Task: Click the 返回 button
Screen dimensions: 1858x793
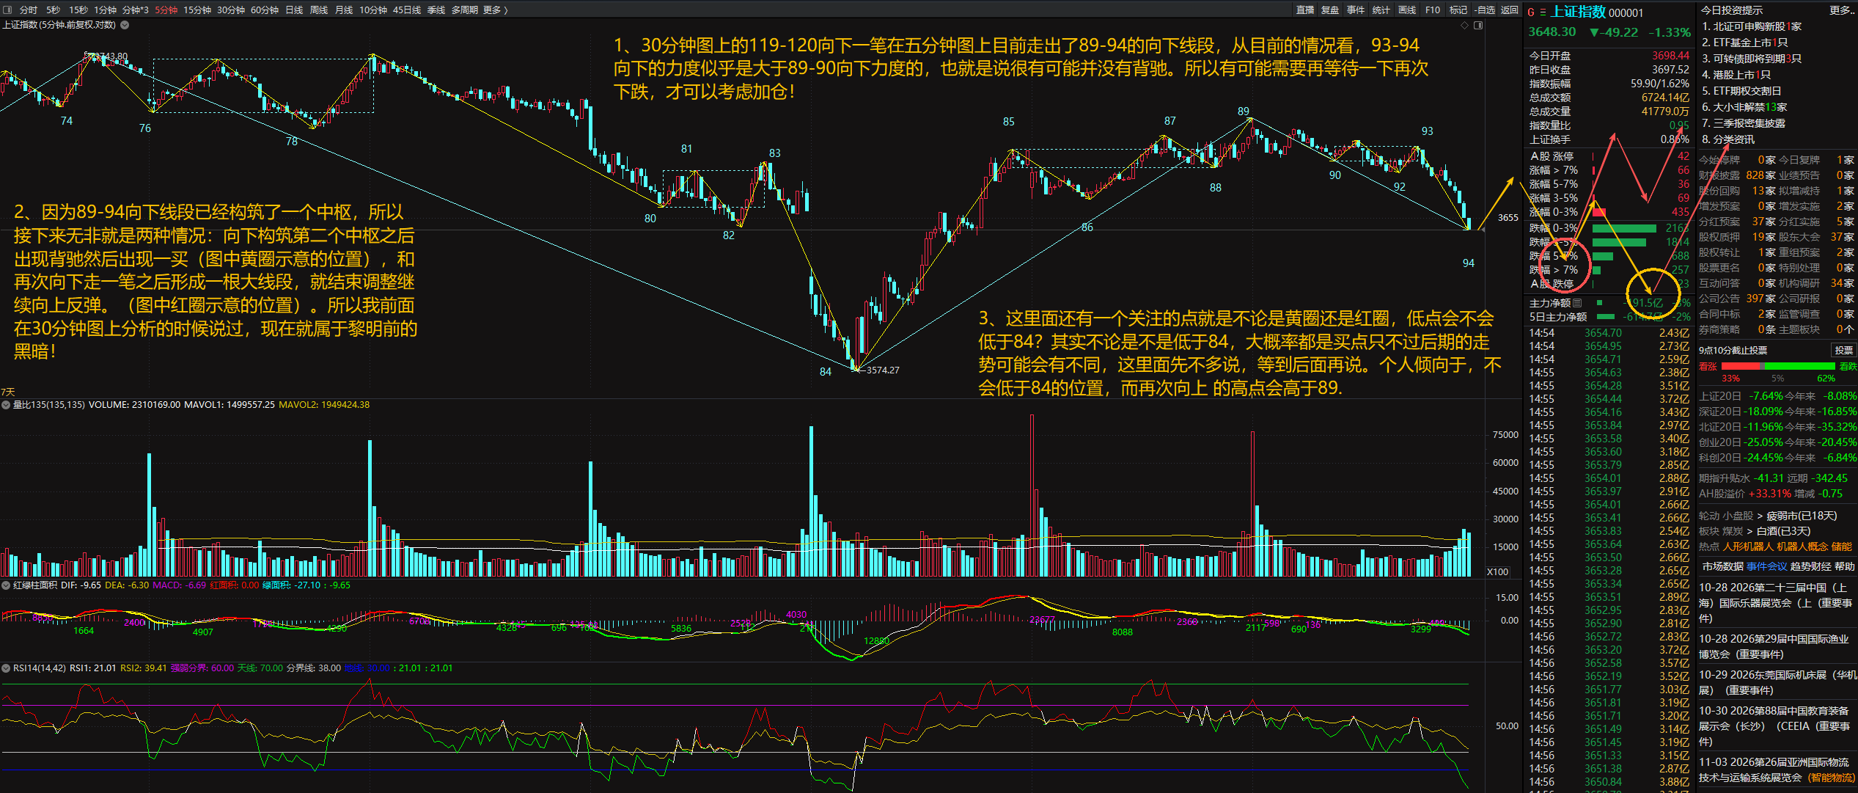Action: coord(1510,10)
